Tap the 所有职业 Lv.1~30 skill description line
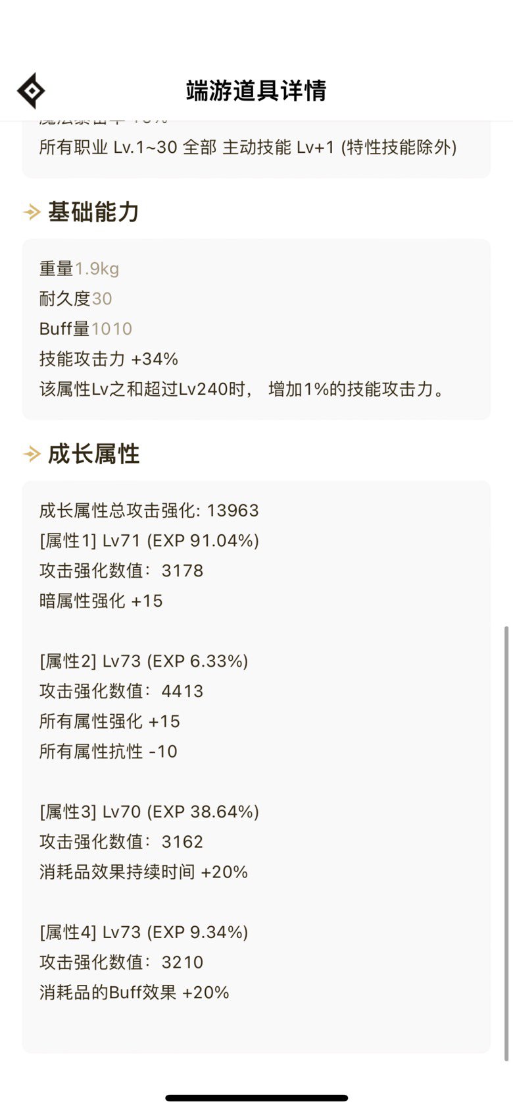The image size is (513, 1112). [x=248, y=147]
